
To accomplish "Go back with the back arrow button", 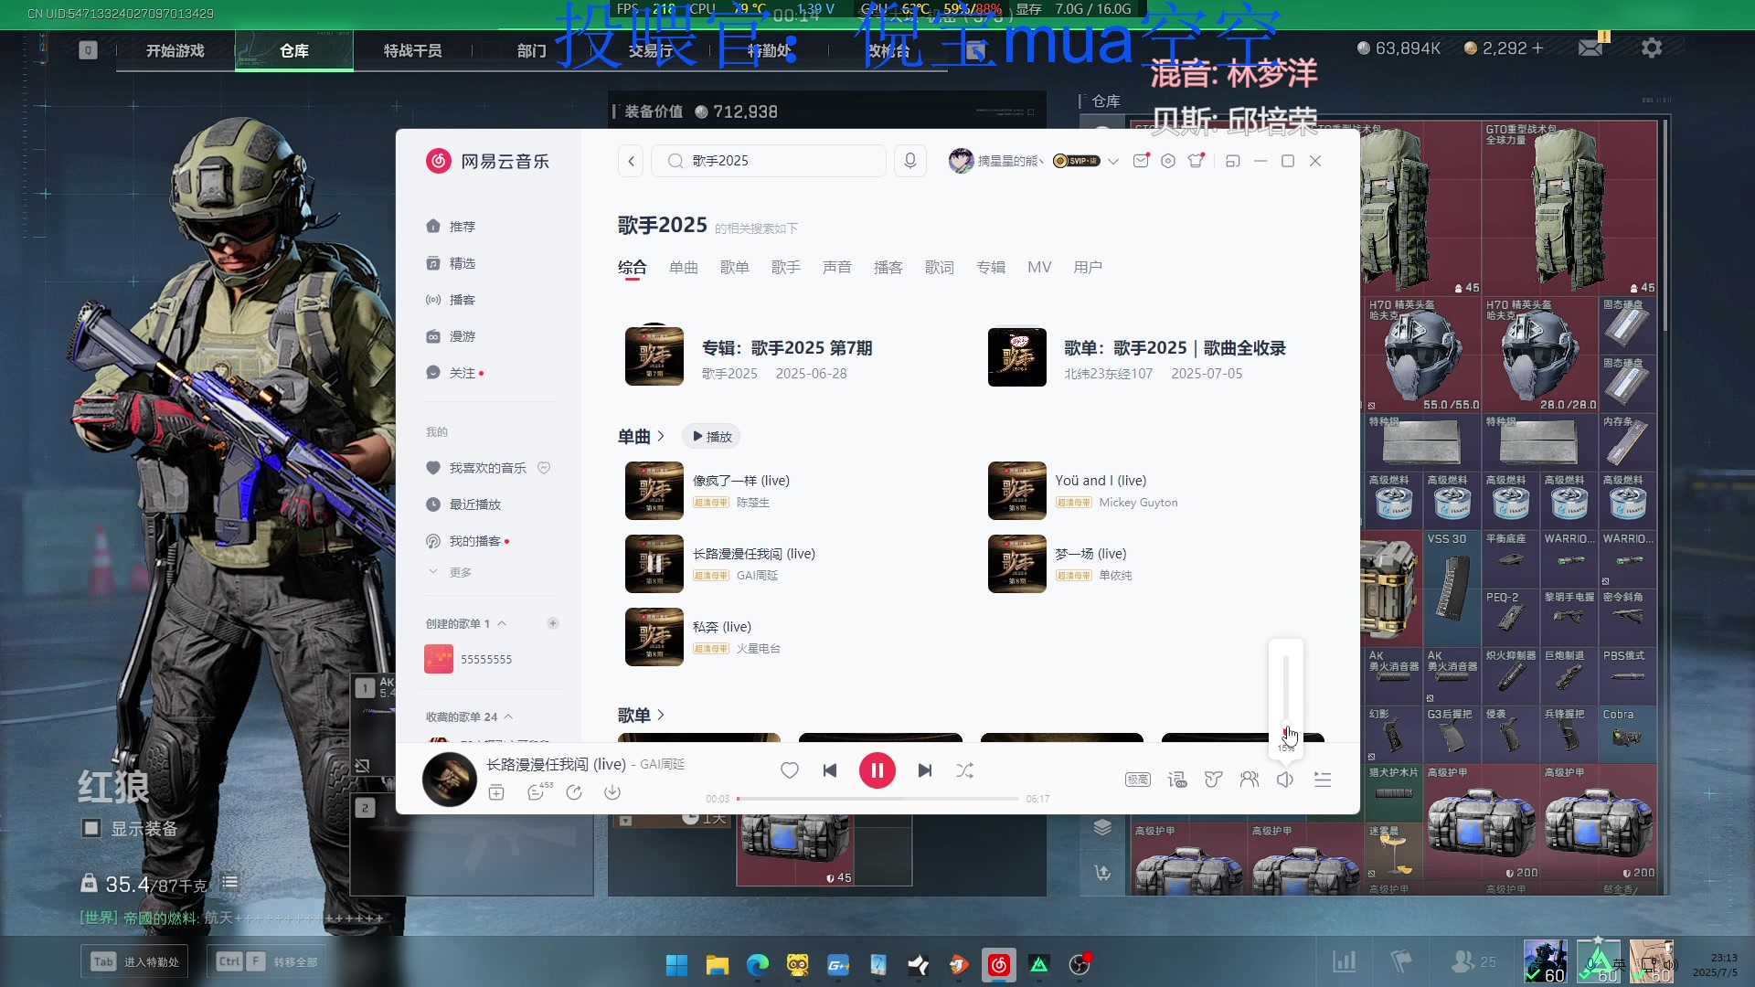I will coord(631,161).
